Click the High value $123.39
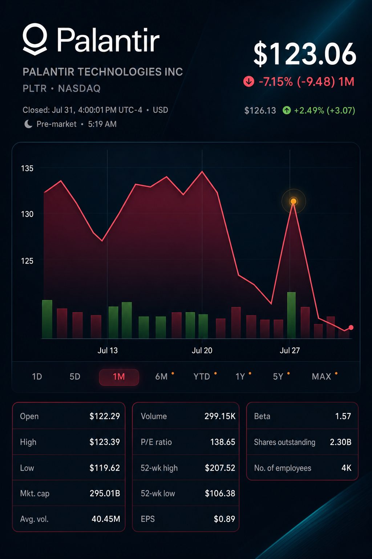 pos(105,442)
